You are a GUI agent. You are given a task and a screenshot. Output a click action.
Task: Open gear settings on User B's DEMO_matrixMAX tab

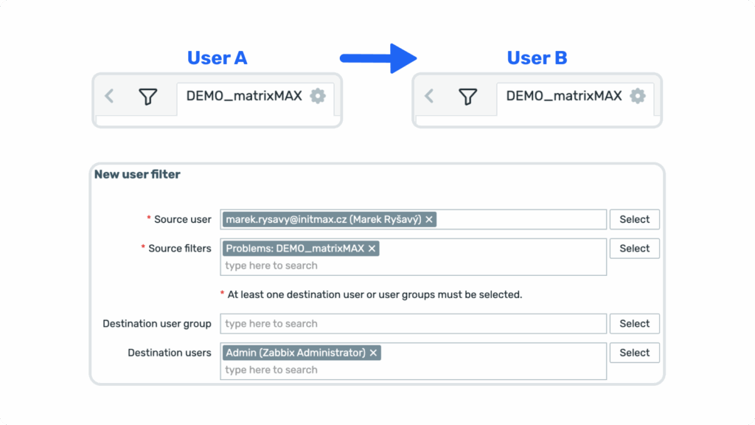pyautogui.click(x=638, y=96)
